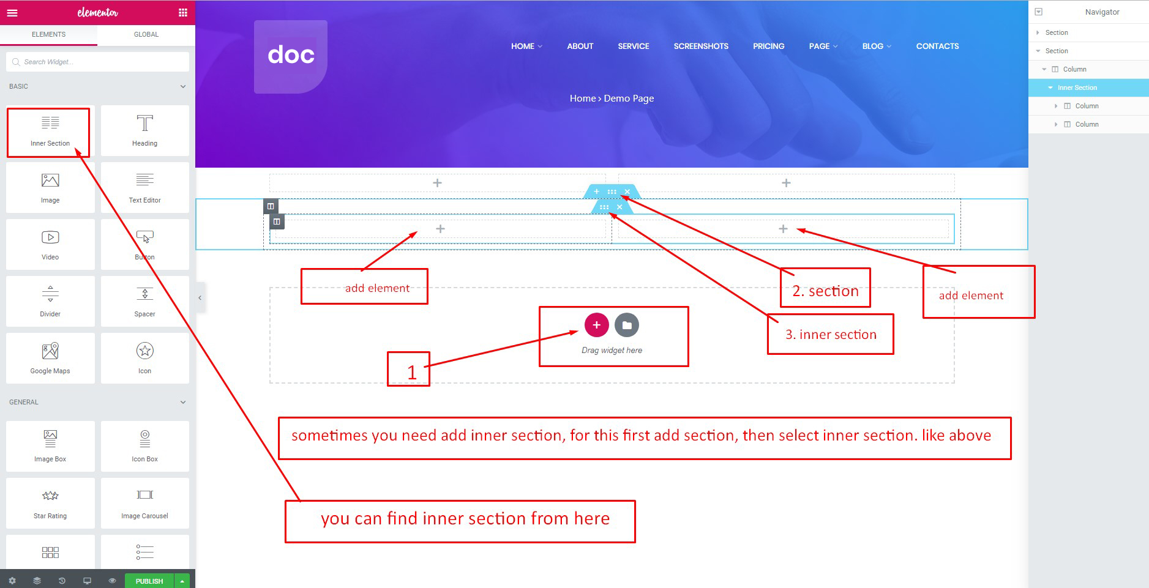The height and width of the screenshot is (588, 1149).
Task: Toggle preview changes eye icon
Action: pos(112,581)
